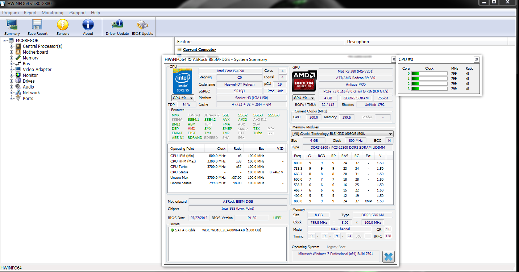Screen dimensions: 519x272
Task: Select the Video Adapter tree icon
Action: (x=18, y=69)
